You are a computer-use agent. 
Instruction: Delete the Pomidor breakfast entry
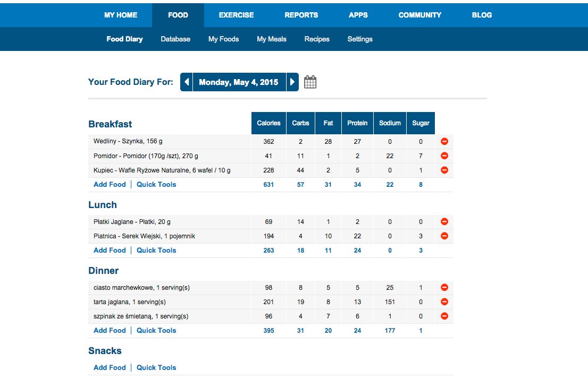[444, 156]
